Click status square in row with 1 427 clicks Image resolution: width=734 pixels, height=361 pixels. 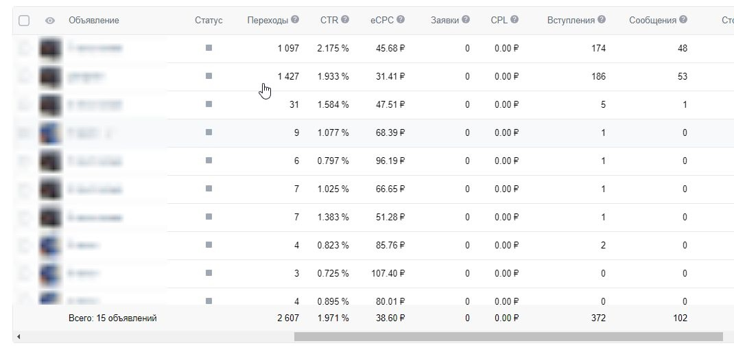(209, 76)
